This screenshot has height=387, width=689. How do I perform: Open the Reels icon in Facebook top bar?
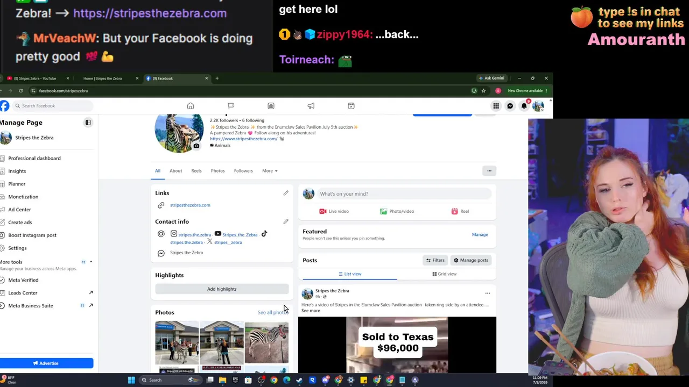[x=351, y=106]
